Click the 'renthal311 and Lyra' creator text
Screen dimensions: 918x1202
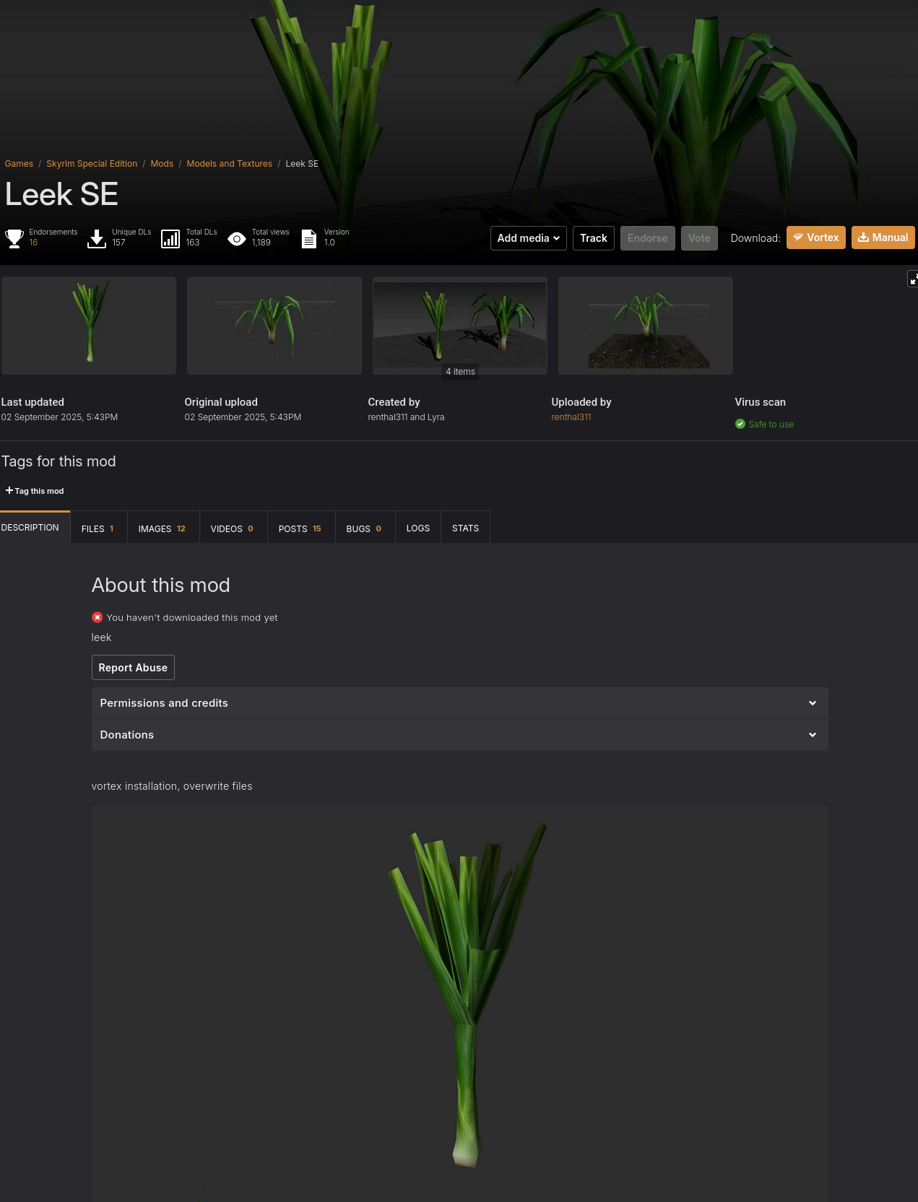point(406,417)
